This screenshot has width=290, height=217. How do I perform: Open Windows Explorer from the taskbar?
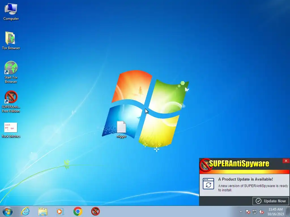pyautogui.click(x=43, y=211)
